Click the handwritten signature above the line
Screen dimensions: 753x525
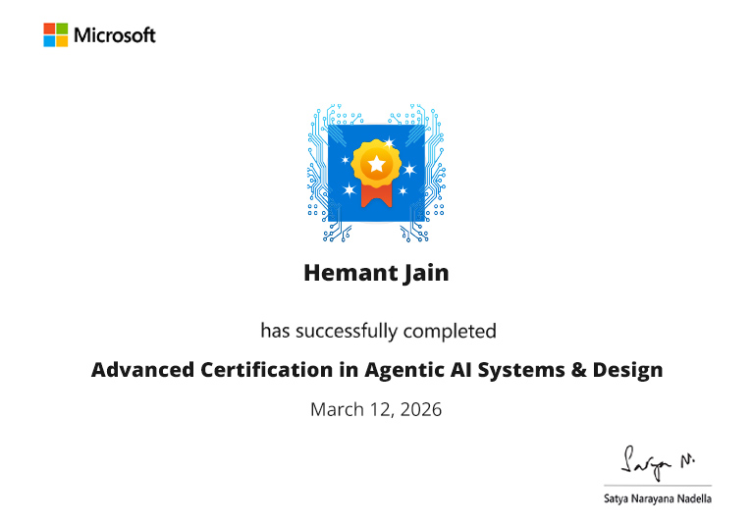658,463
